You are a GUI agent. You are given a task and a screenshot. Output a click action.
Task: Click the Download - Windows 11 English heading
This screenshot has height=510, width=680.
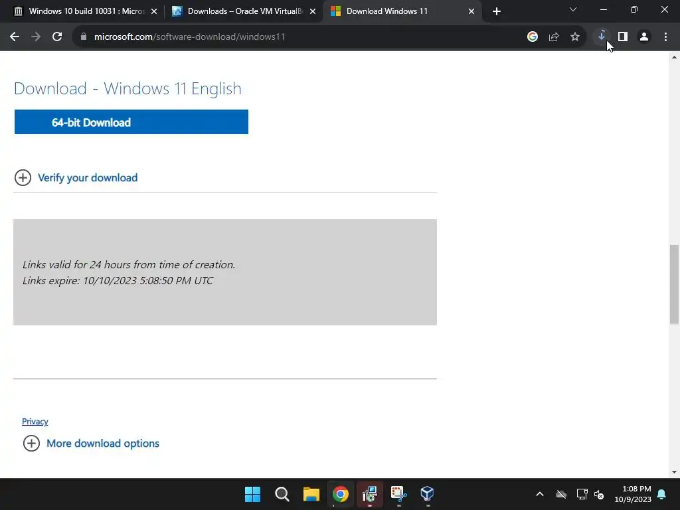[127, 88]
